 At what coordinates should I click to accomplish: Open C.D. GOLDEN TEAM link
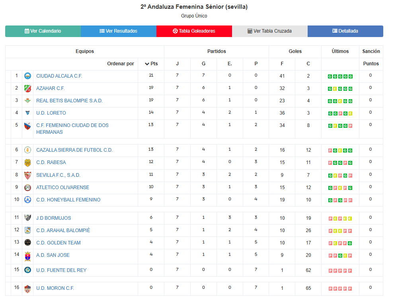[59, 243]
